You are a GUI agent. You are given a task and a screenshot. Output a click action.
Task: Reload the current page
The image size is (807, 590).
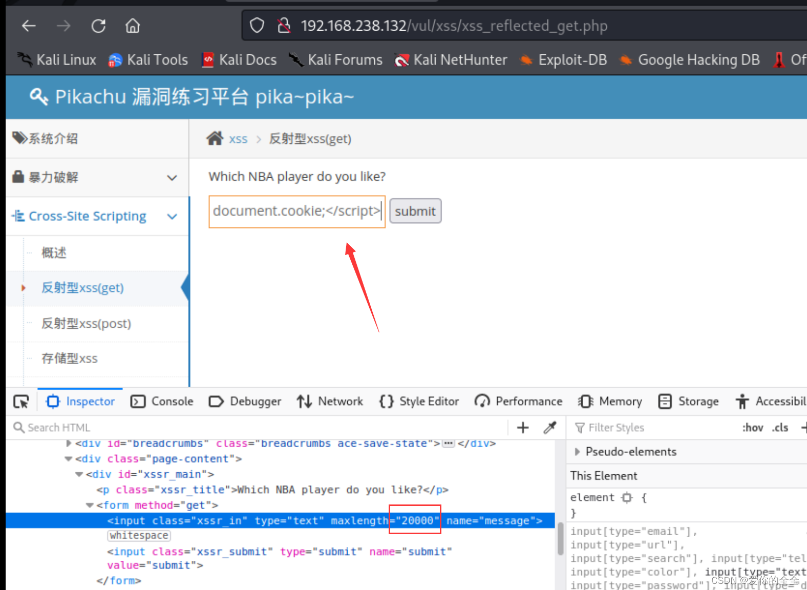tap(98, 26)
